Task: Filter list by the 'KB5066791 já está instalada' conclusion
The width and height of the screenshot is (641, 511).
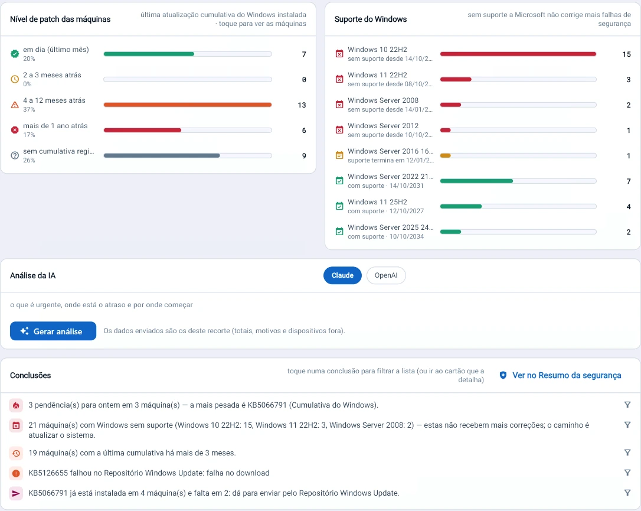Action: click(627, 493)
